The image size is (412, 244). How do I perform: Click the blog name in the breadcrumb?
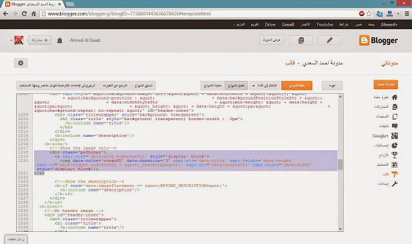click(x=323, y=63)
